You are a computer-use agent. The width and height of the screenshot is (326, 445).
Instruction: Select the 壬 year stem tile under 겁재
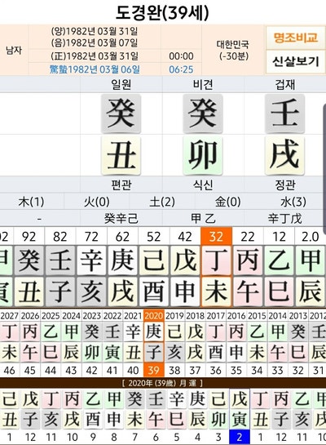(284, 113)
